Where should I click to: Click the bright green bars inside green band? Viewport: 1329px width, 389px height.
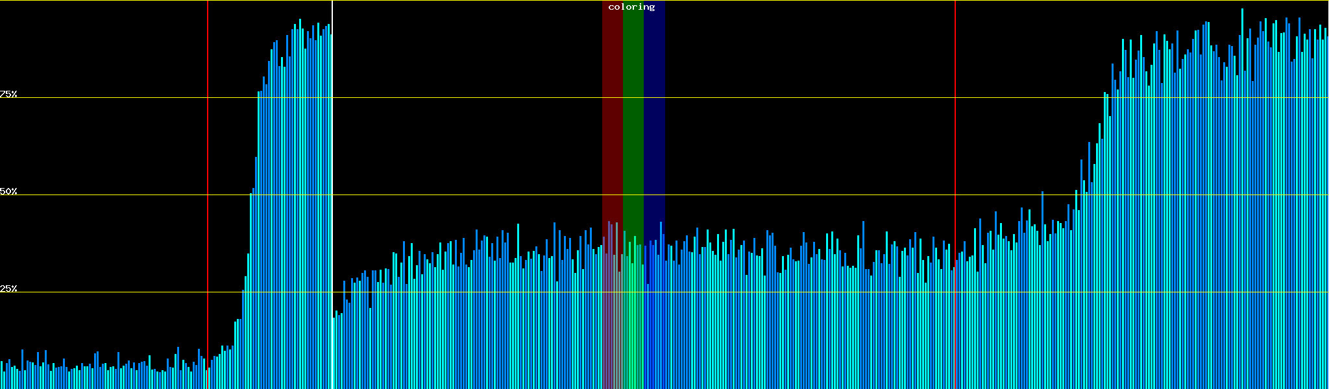click(632, 324)
